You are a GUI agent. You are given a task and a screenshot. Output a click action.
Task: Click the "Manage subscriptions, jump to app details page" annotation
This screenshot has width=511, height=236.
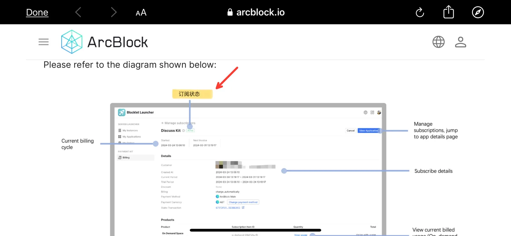click(x=436, y=130)
